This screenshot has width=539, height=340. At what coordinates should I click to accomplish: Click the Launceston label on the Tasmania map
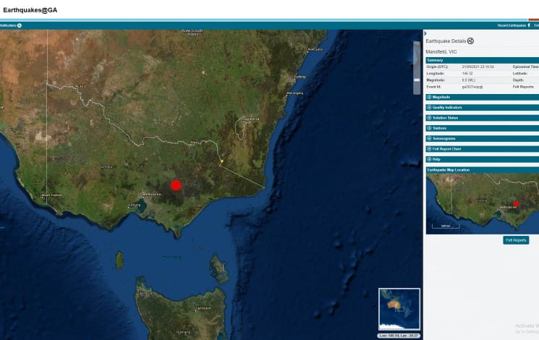[x=203, y=308]
